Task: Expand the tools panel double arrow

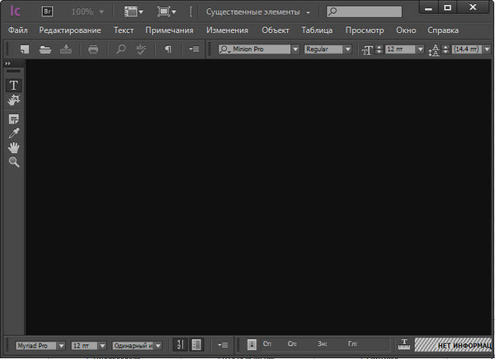Action: pyautogui.click(x=7, y=63)
